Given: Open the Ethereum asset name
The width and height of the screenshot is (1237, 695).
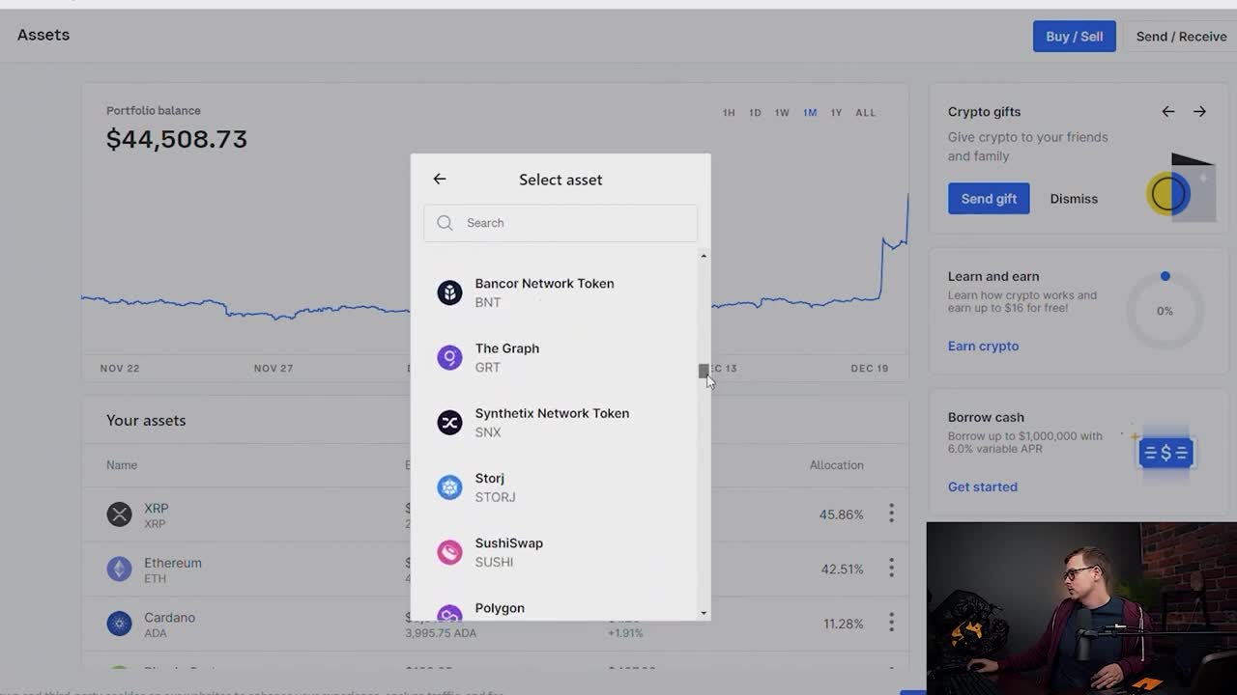Looking at the screenshot, I should pos(173,563).
